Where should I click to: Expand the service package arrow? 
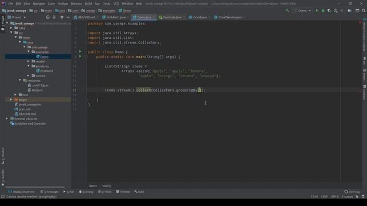[29, 76]
